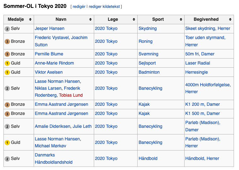Screen dimensions: 239x170
Task: Open Skeet skydning, Herrer event link
Action: [x=208, y=28]
